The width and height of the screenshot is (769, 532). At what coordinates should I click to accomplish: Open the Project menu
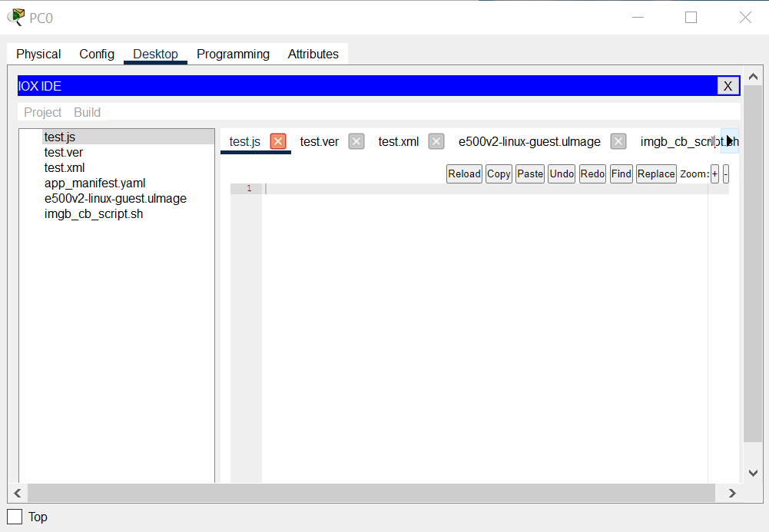click(42, 112)
